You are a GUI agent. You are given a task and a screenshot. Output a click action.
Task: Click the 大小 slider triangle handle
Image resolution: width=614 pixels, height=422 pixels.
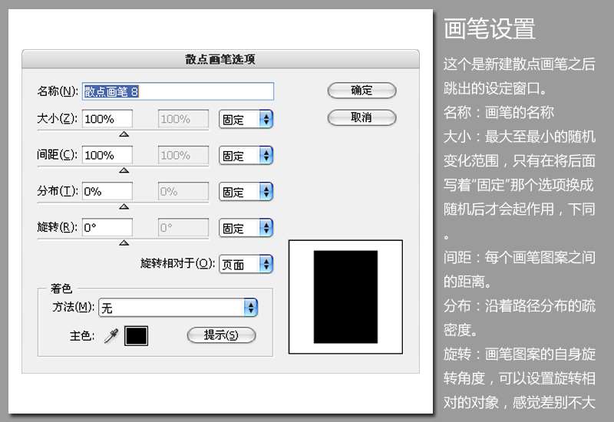point(124,134)
